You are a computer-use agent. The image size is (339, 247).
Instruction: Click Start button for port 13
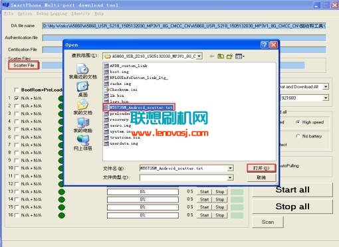pos(204,192)
